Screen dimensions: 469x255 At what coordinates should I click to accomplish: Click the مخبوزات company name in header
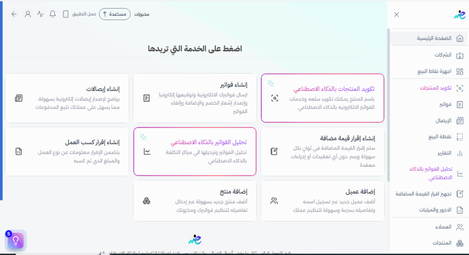click(142, 14)
